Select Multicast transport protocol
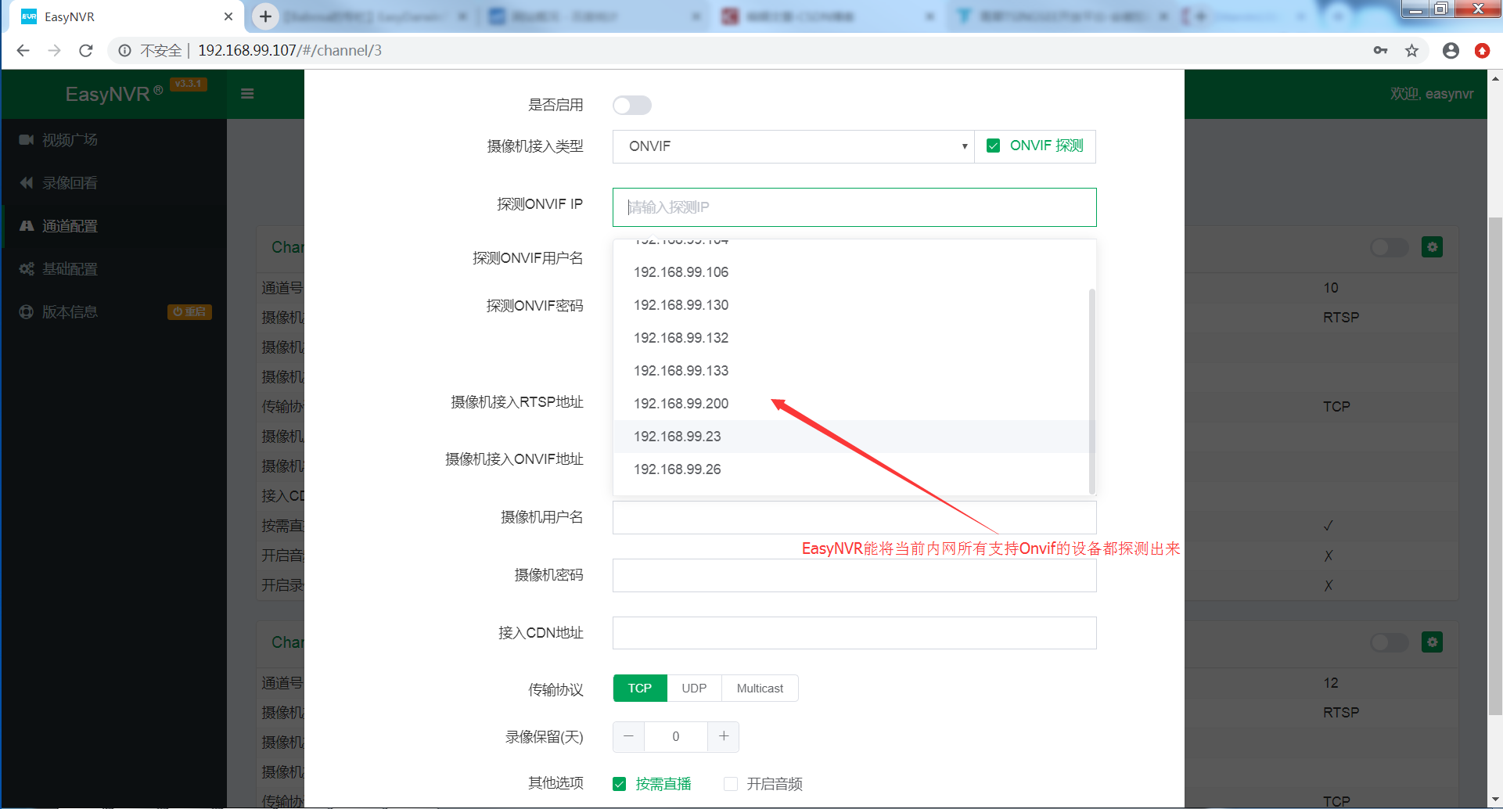The height and width of the screenshot is (809, 1503). (x=760, y=689)
